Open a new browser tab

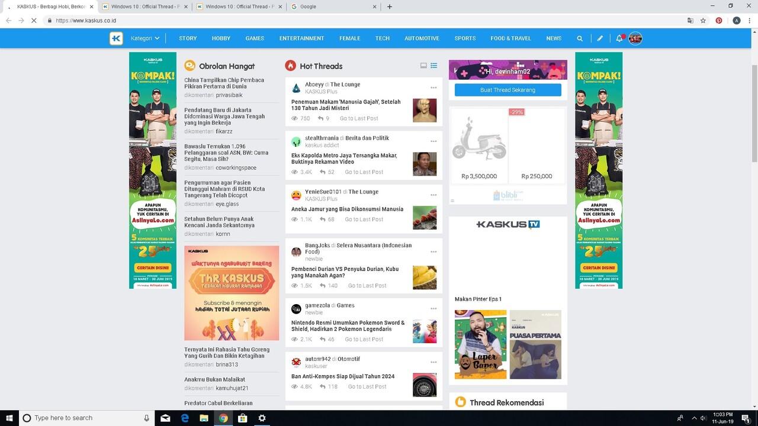coord(389,7)
